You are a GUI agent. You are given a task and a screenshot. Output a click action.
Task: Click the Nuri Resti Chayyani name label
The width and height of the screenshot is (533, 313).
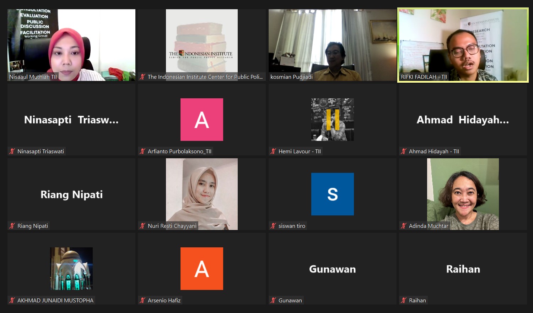172,226
